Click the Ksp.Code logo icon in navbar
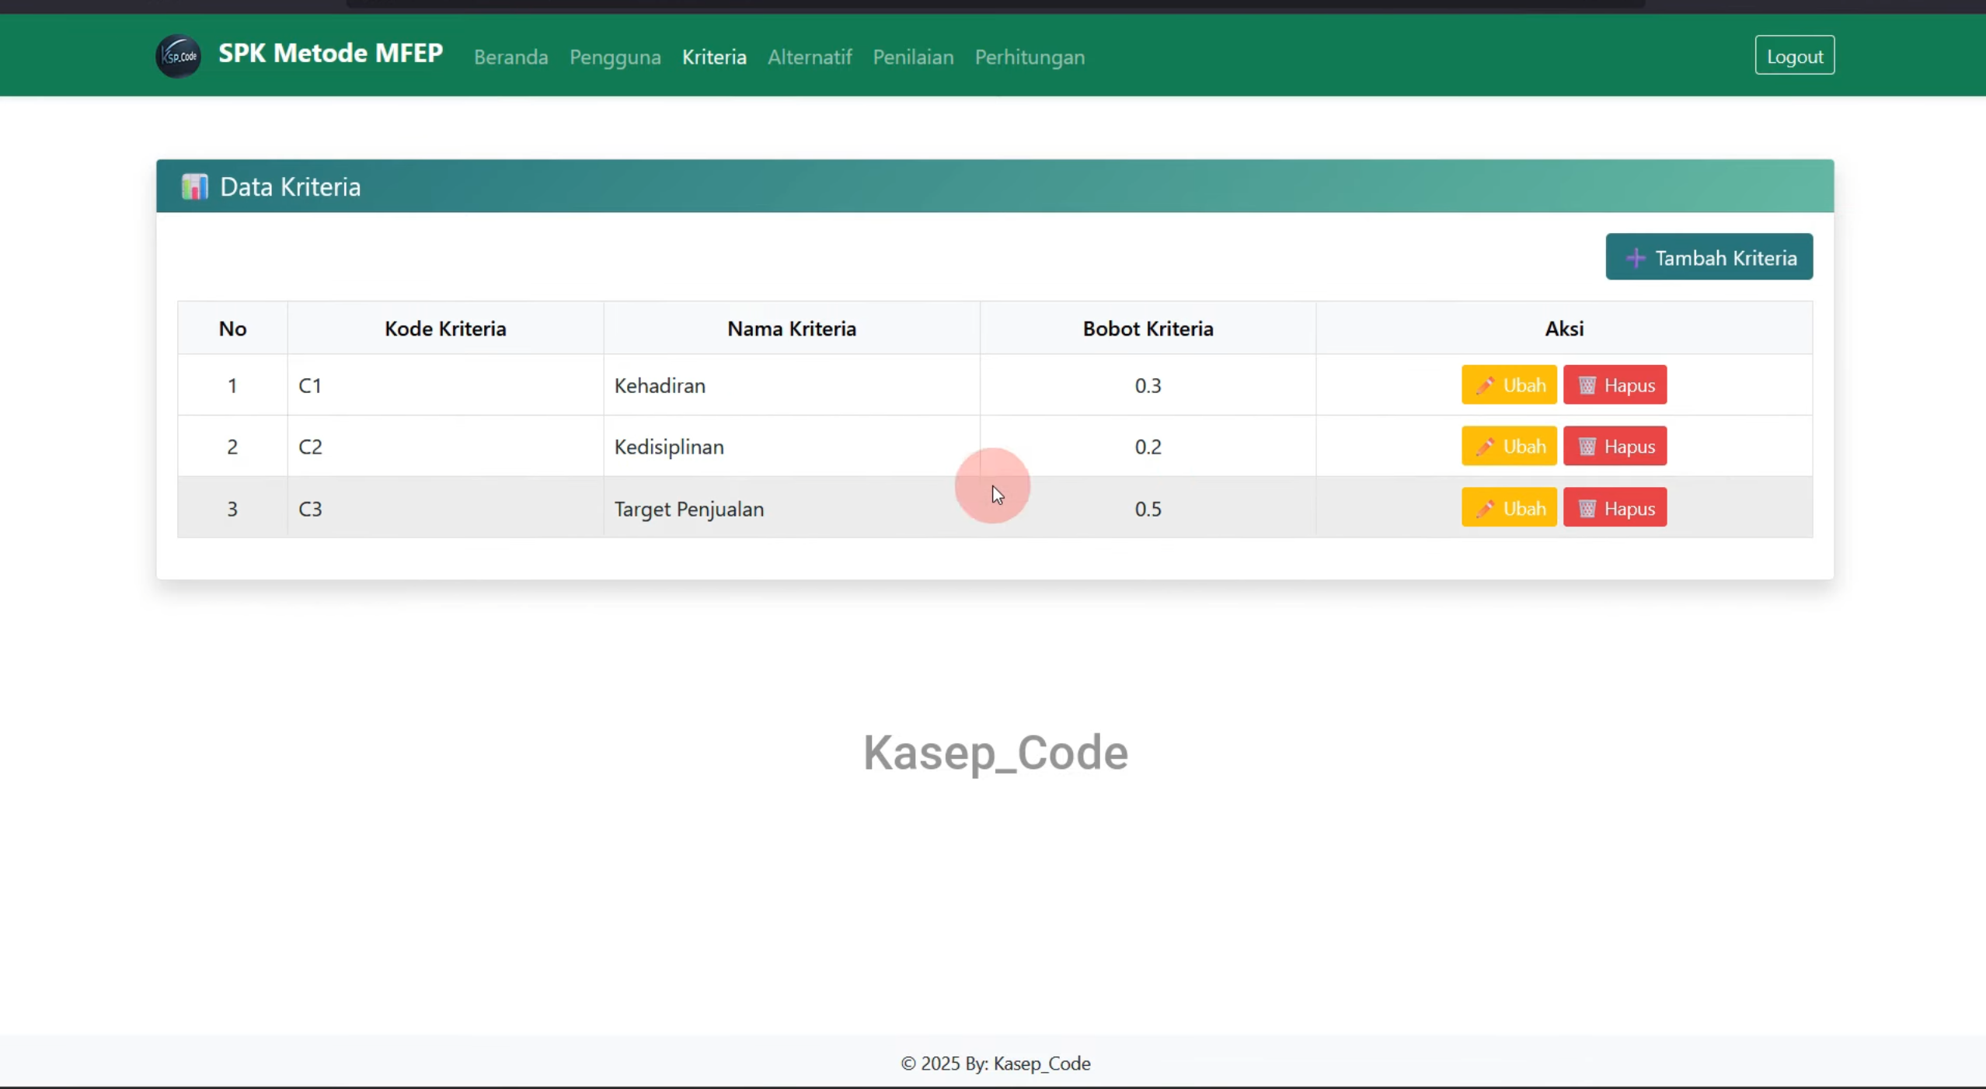Viewport: 1986px width, 1089px height. (x=179, y=56)
